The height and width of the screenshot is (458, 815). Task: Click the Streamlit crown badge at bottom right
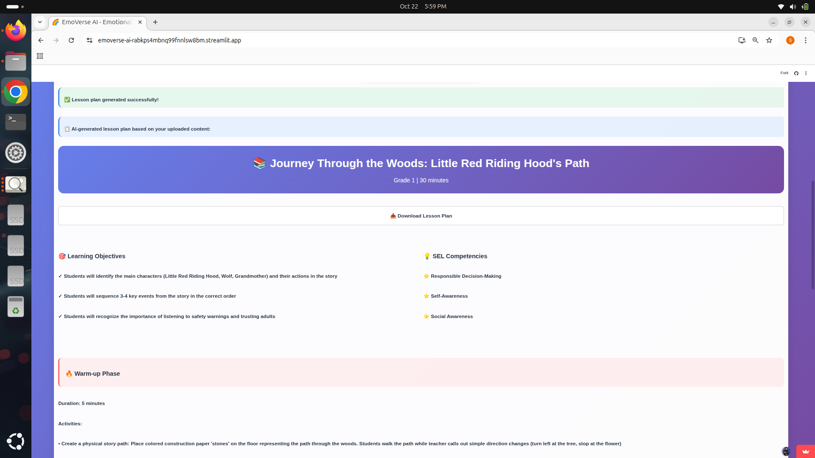click(x=805, y=451)
